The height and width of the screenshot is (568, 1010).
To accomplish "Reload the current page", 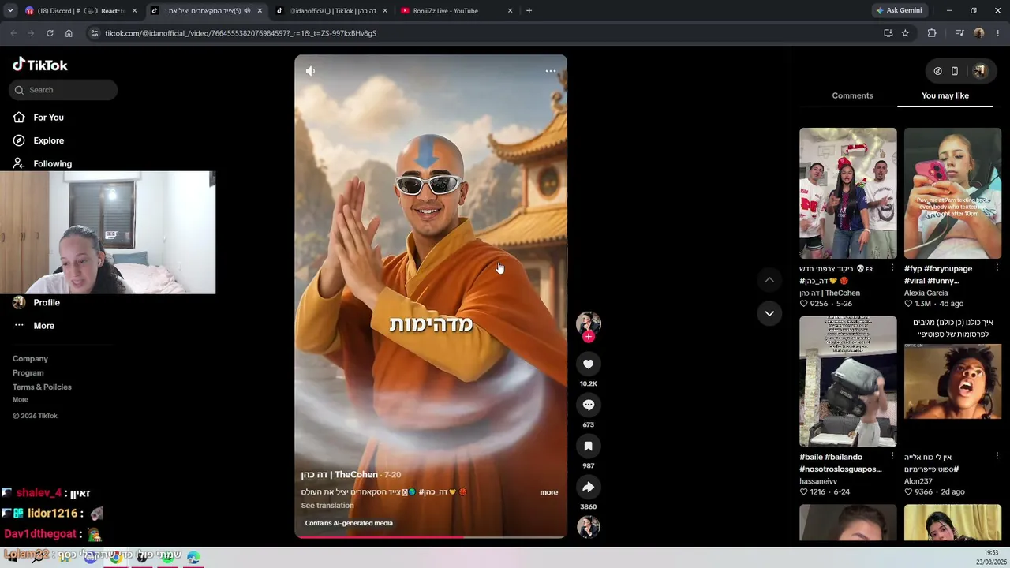I will [x=50, y=33].
